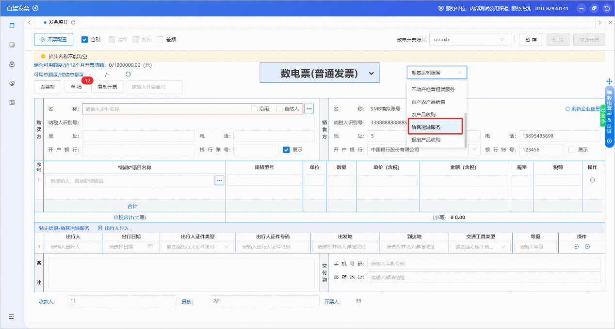Collapse the sidebar menu hamburger icon
Viewport: 615px width, 329px height.
point(11,316)
